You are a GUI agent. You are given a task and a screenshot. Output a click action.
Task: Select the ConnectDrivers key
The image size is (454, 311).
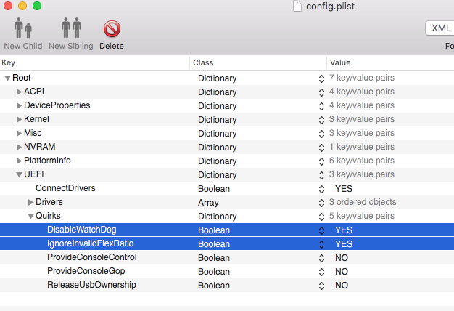pyautogui.click(x=65, y=188)
